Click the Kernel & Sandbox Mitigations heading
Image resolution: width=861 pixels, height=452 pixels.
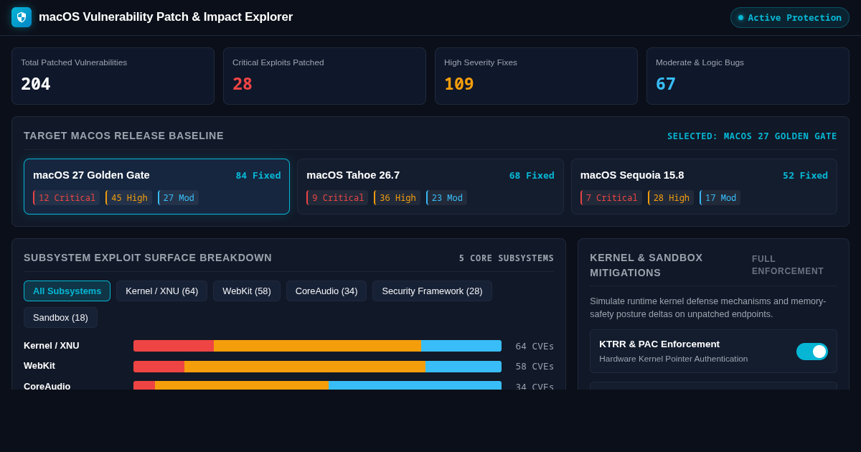[x=646, y=265]
